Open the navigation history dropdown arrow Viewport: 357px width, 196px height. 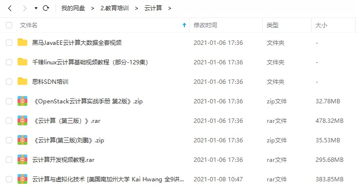point(36,8)
